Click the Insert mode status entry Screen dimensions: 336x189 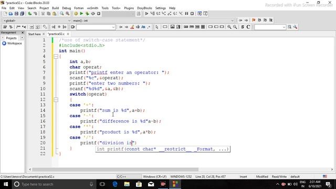pyautogui.click(x=243, y=176)
